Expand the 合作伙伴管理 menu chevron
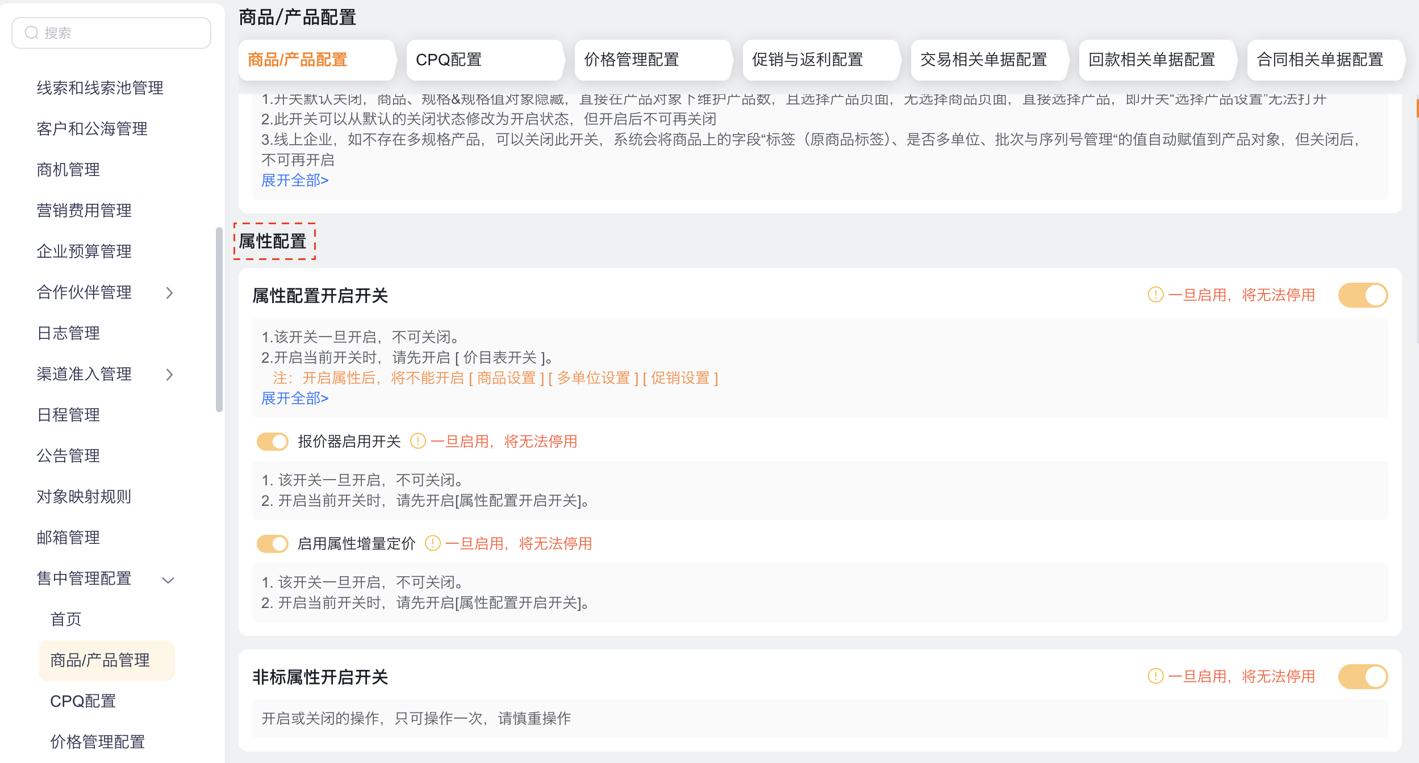Viewport: 1419px width, 763px height. pyautogui.click(x=169, y=292)
